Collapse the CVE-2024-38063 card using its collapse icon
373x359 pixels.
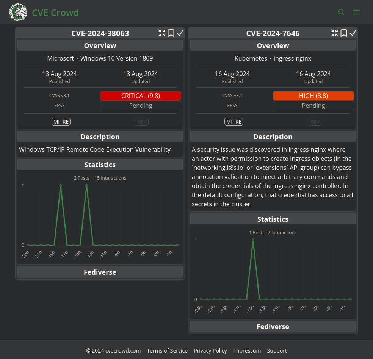pyautogui.click(x=162, y=33)
